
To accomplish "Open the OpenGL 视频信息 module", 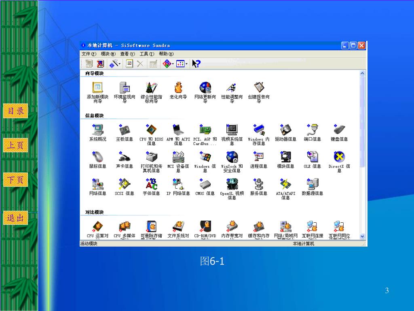I will click(232, 184).
